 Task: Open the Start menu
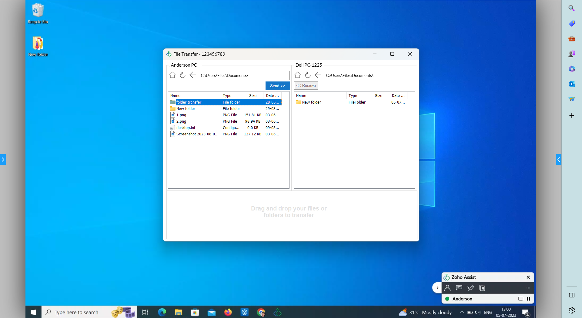33,312
